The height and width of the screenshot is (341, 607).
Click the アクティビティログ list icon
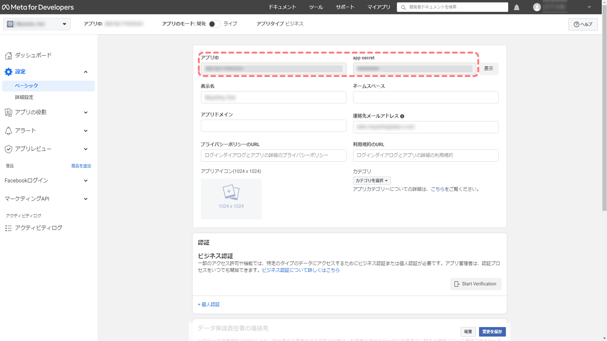[x=8, y=228]
